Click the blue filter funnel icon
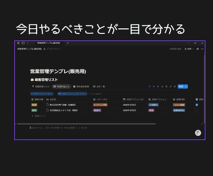This screenshot has height=176, width=213. (x=150, y=87)
